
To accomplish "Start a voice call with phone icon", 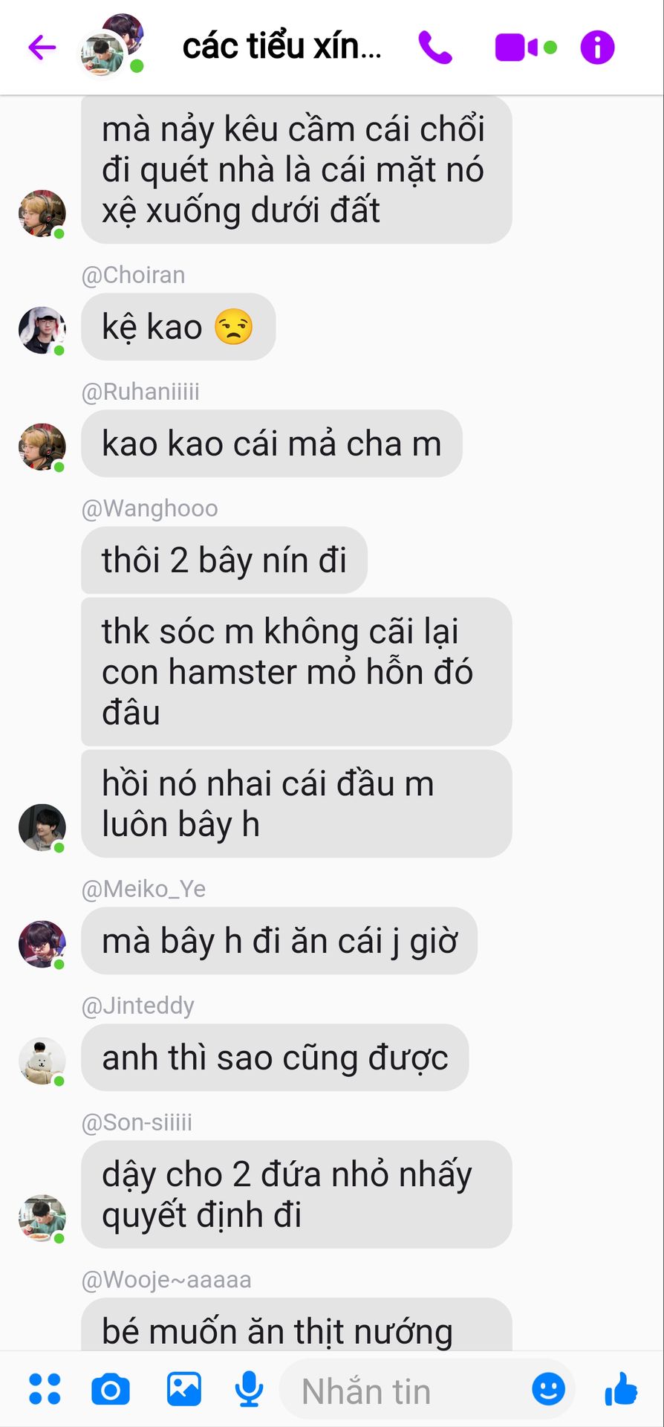I will click(x=435, y=48).
